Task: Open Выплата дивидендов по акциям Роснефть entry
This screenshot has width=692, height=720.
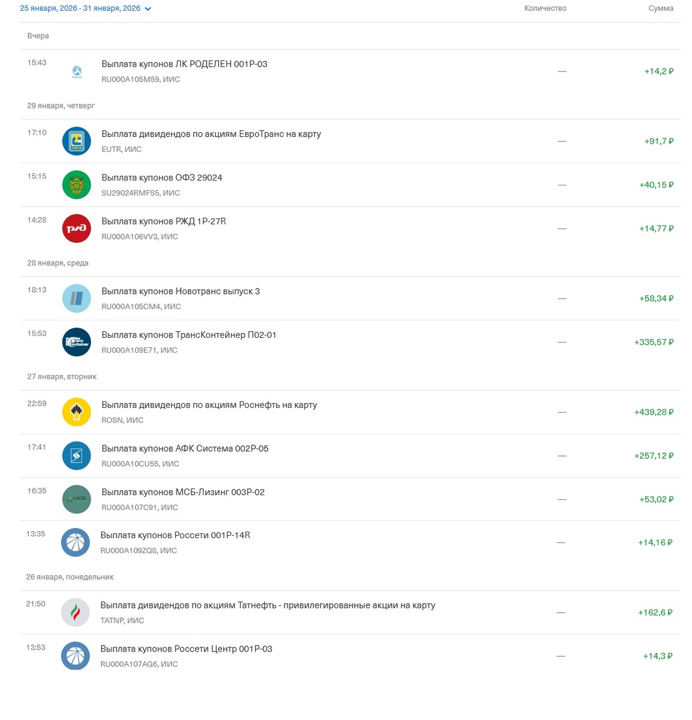Action: click(x=209, y=405)
